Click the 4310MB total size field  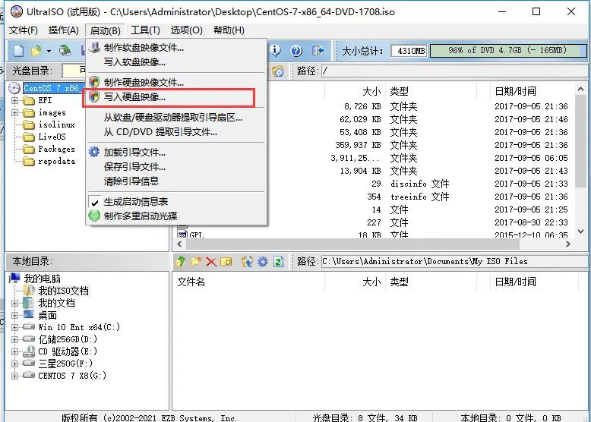pos(409,50)
